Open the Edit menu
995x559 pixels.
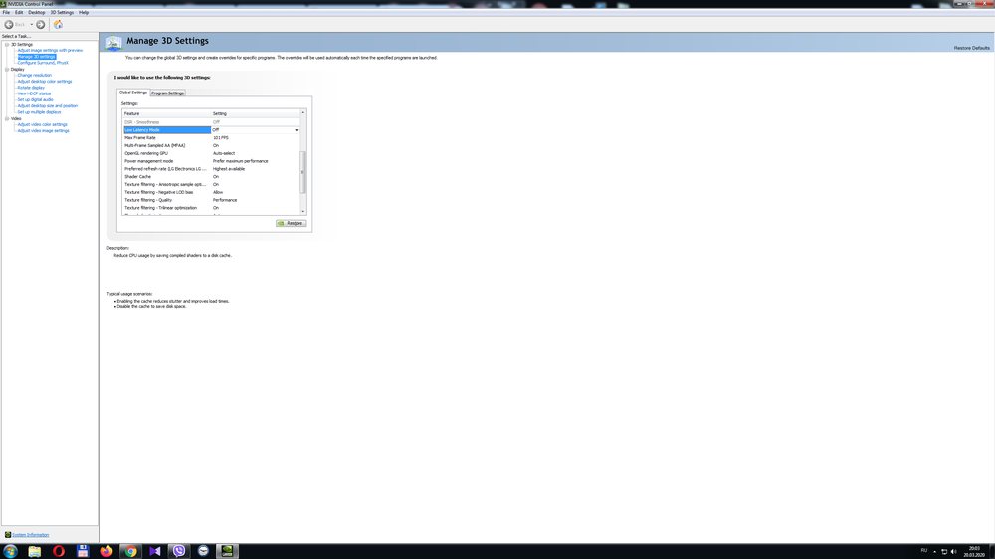pos(19,12)
